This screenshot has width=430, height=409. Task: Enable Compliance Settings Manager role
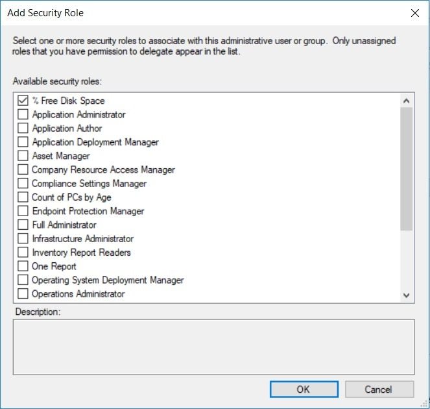[23, 183]
